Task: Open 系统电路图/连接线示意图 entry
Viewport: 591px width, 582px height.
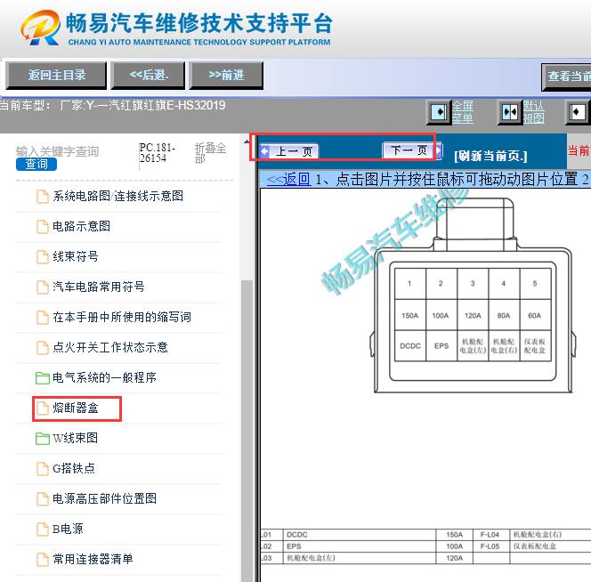Action: (118, 196)
